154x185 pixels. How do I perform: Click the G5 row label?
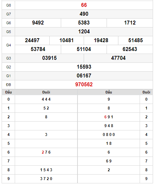[9, 32]
